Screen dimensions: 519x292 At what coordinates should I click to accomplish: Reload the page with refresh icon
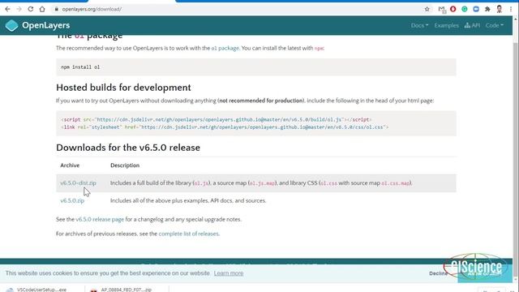point(31,9)
